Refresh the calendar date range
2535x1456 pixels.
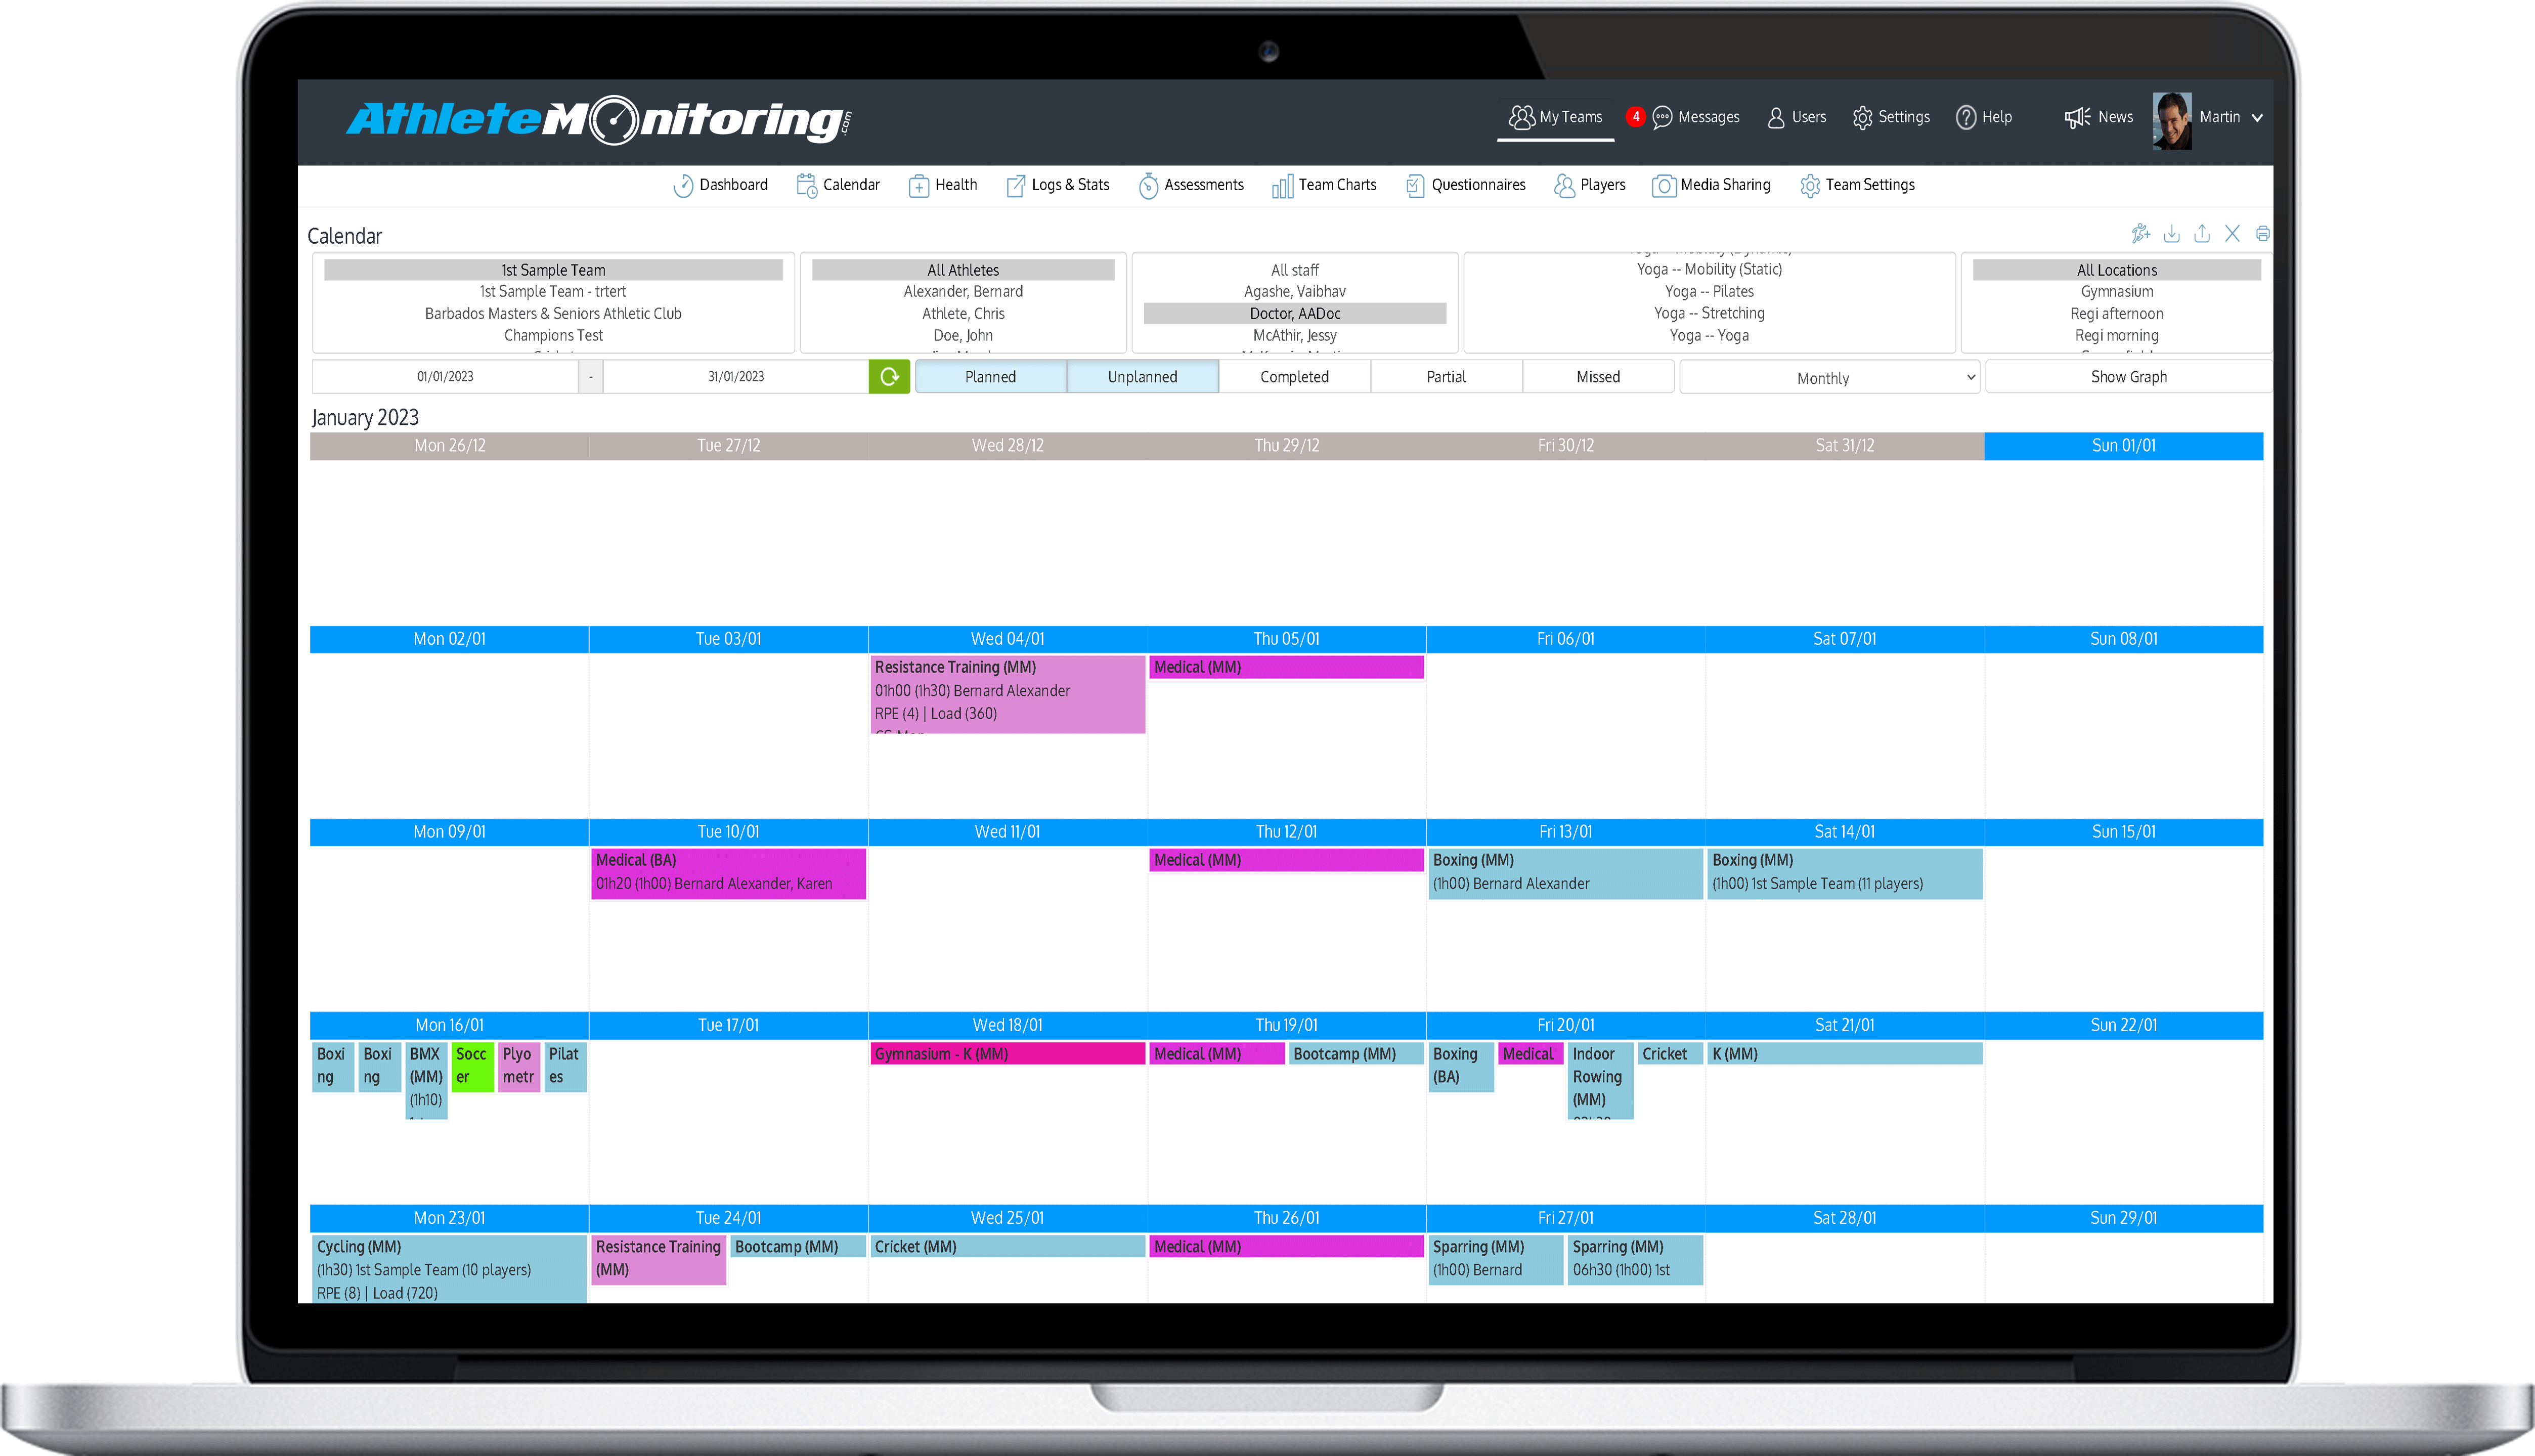889,377
